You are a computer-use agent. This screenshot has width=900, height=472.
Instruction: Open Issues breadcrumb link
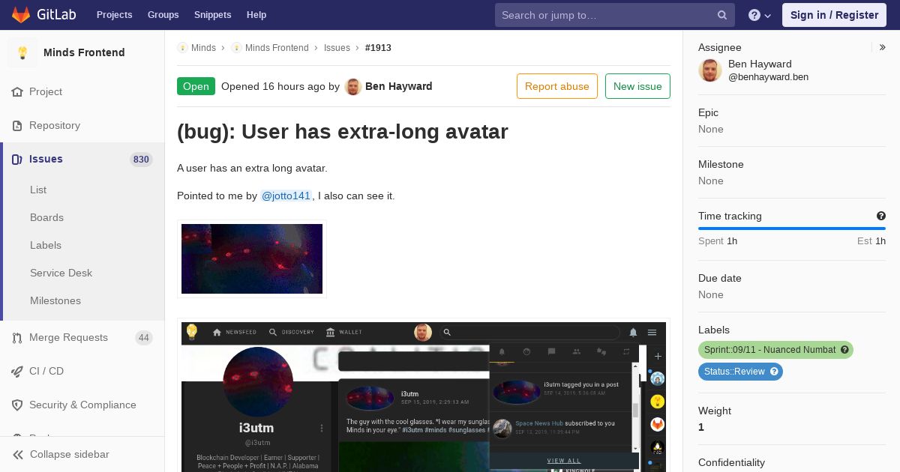click(337, 48)
